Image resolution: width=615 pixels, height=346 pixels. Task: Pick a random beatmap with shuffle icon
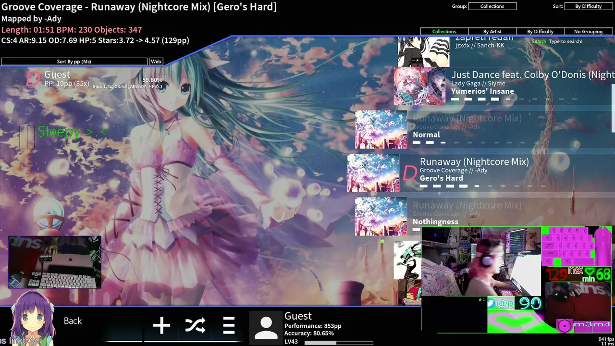pos(195,326)
